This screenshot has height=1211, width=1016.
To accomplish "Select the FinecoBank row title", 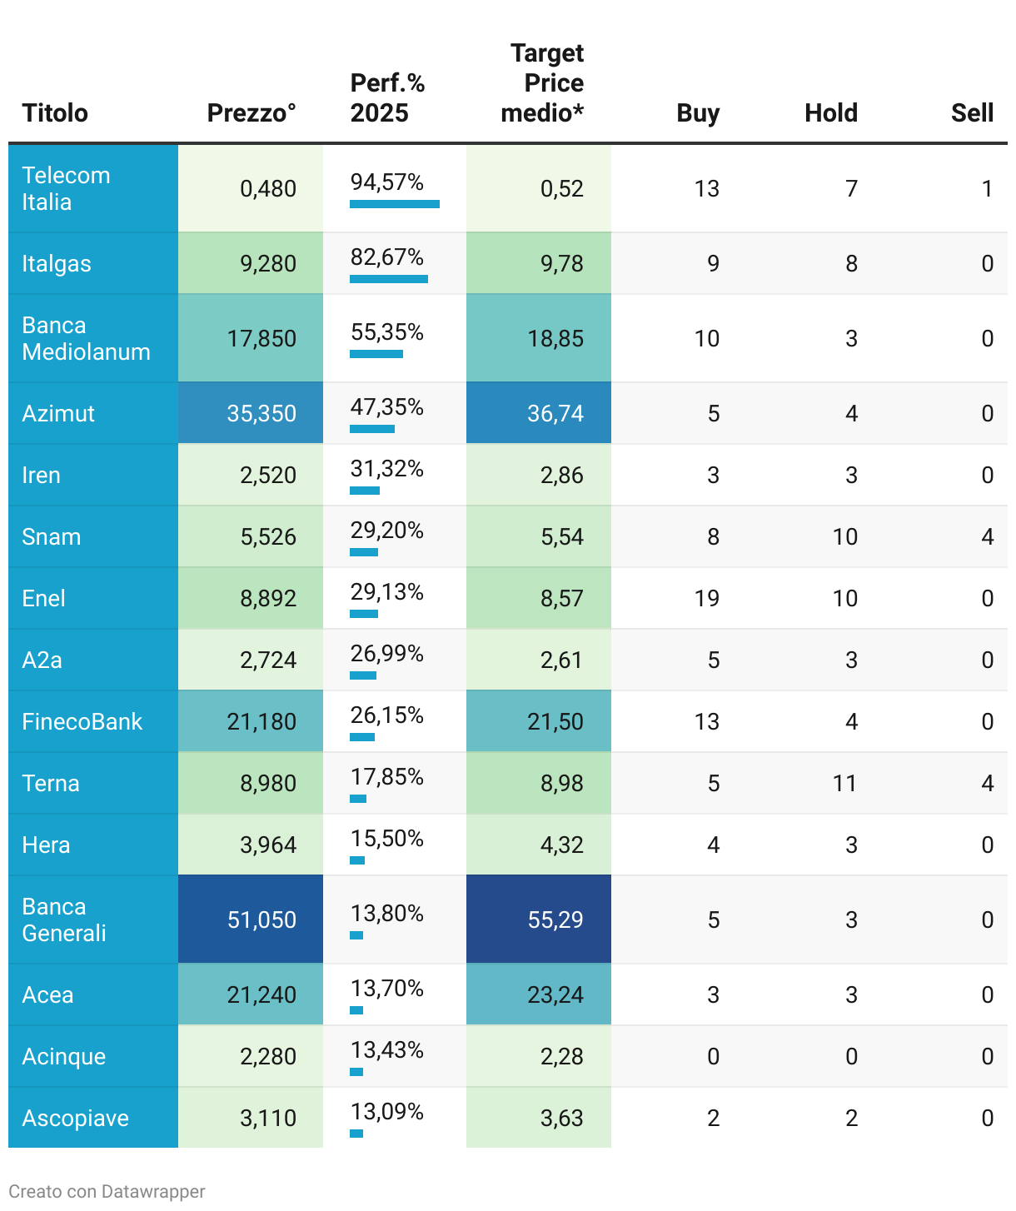I will pos(82,721).
